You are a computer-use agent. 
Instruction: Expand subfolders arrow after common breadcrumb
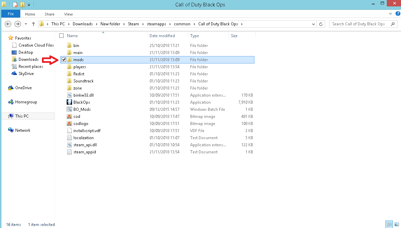[x=194, y=24]
